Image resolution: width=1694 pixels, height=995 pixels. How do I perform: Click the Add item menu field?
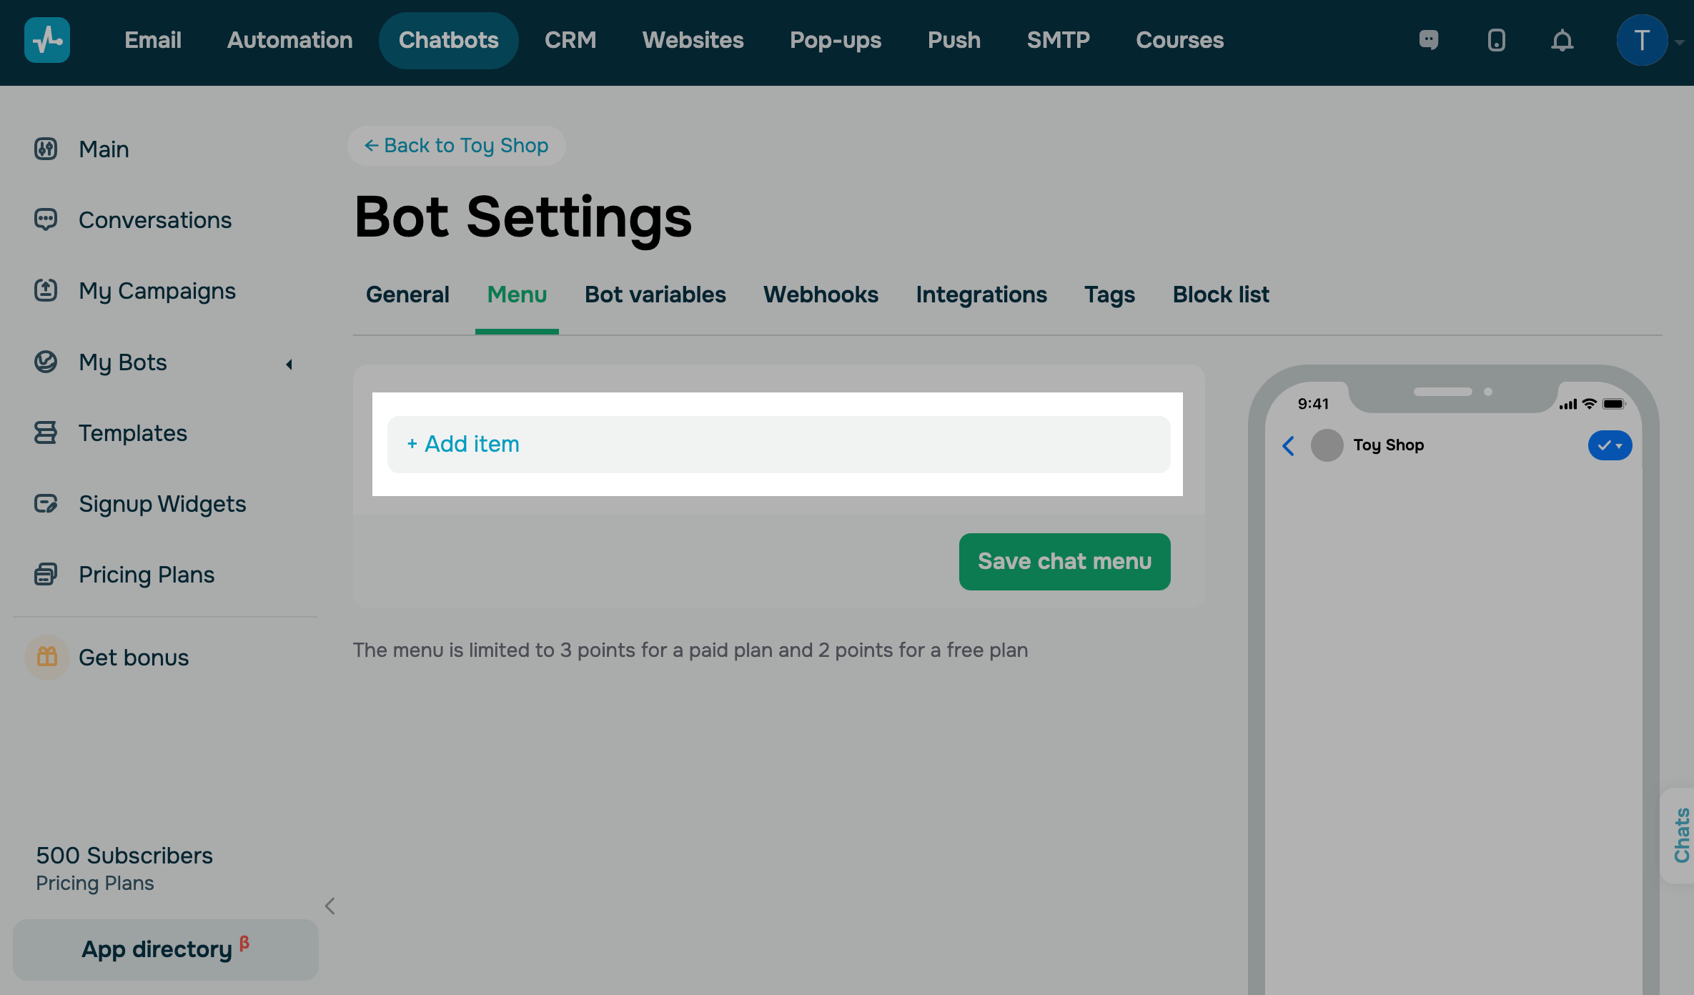778,444
